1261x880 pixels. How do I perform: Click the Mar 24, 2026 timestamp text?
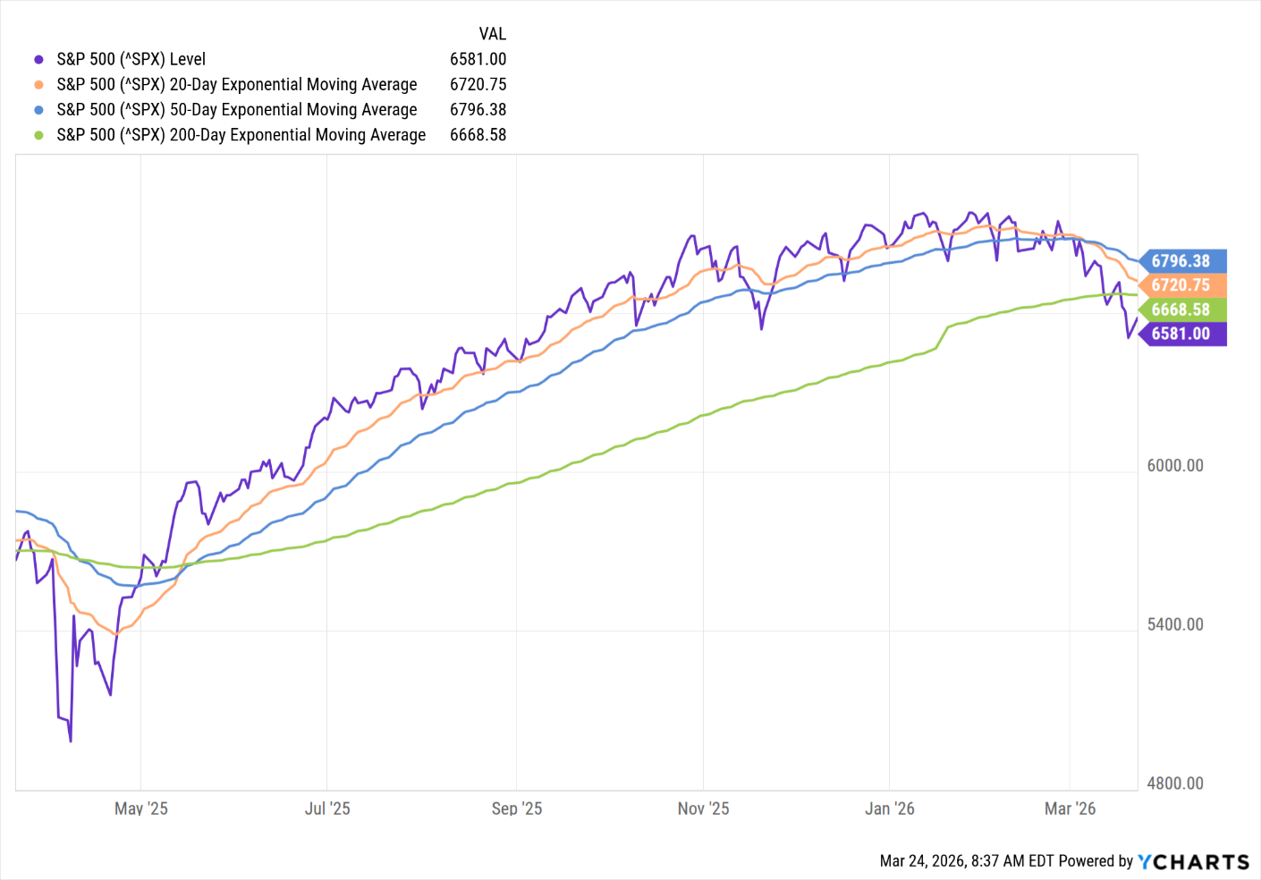click(952, 861)
